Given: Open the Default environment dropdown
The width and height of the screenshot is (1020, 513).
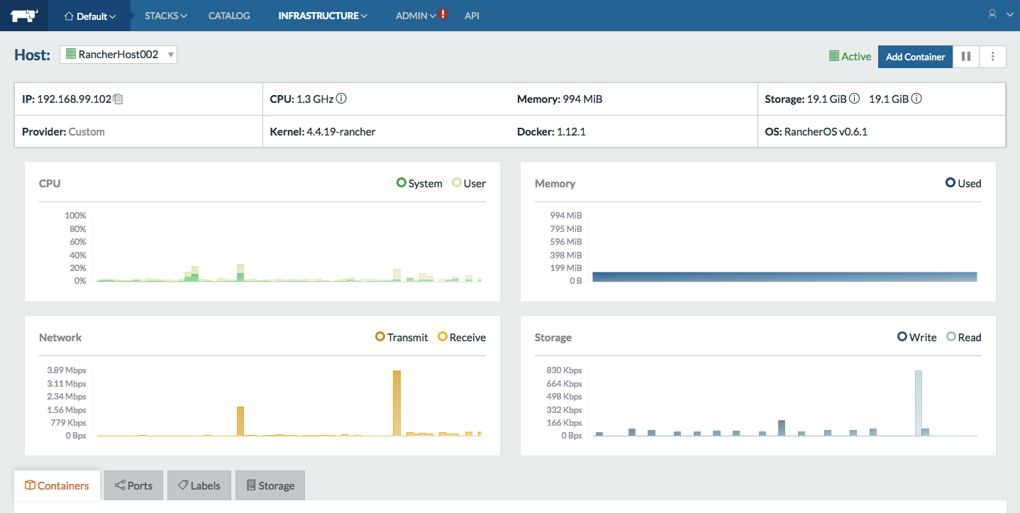Looking at the screenshot, I should (90, 16).
